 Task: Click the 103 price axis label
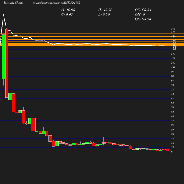[x=173, y=67]
